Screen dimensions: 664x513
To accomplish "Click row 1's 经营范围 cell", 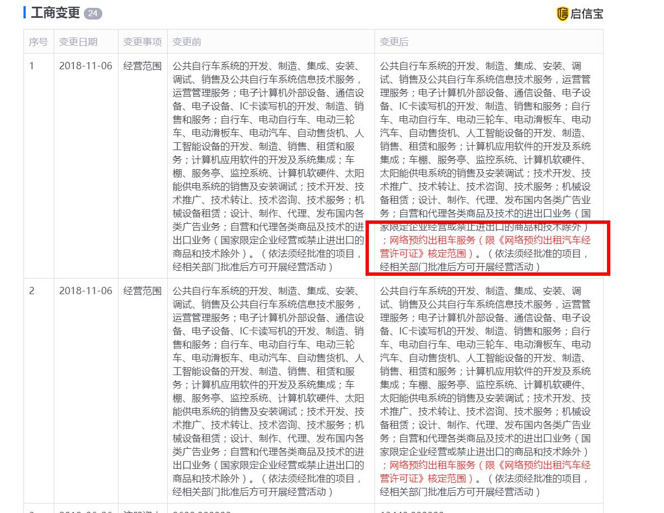I will [x=143, y=66].
